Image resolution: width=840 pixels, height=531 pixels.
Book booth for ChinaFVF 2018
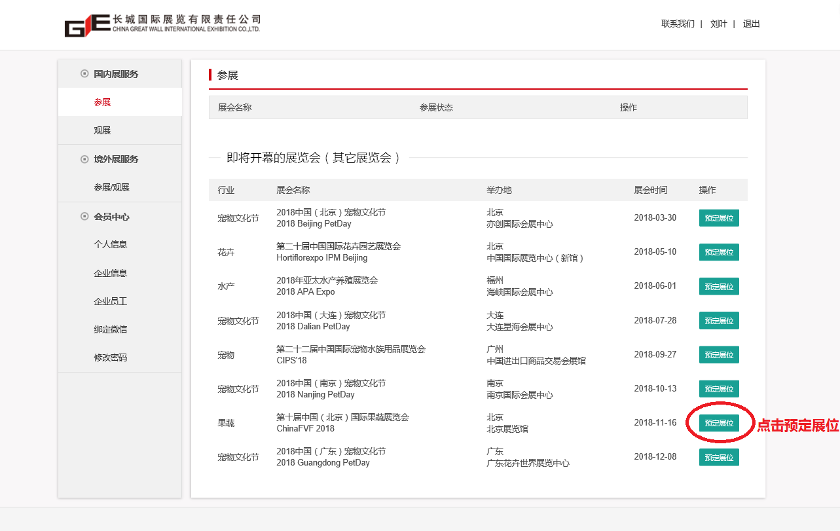point(719,423)
